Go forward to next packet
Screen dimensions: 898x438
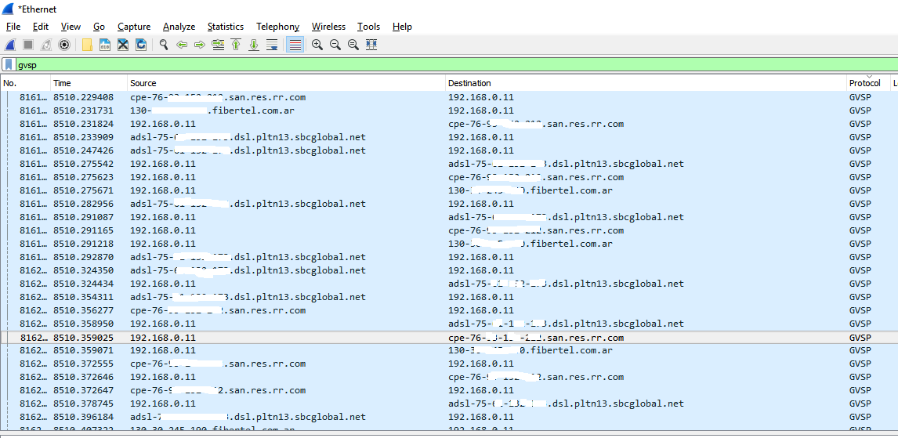(x=199, y=45)
